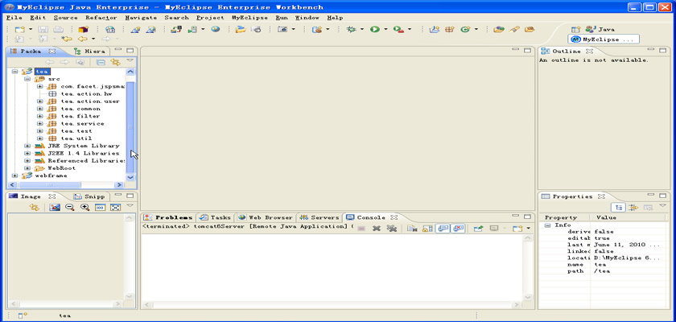
Task: Toggle Show Console When Standard Out Changes
Action: pyautogui.click(x=443, y=229)
